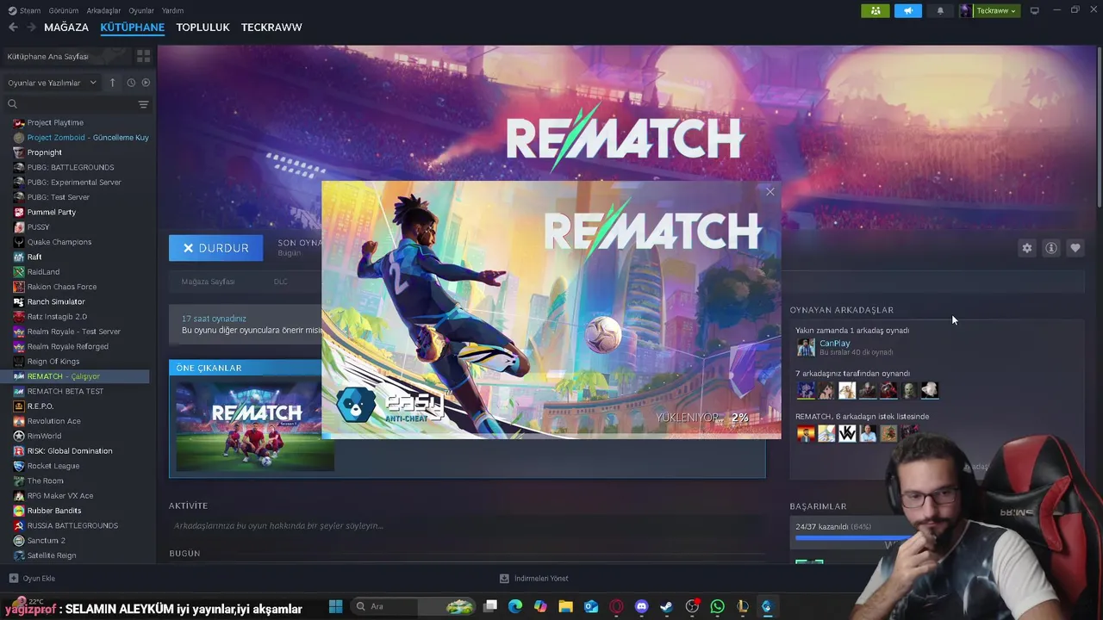This screenshot has width=1103, height=620.
Task: Add REMATCH to favorites heart icon
Action: point(1075,248)
